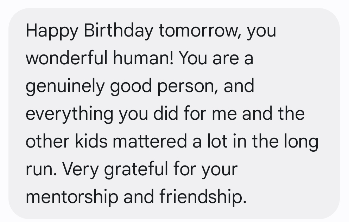Click the word "friendship." at message end
This screenshot has height=222, width=349.
click(203, 197)
